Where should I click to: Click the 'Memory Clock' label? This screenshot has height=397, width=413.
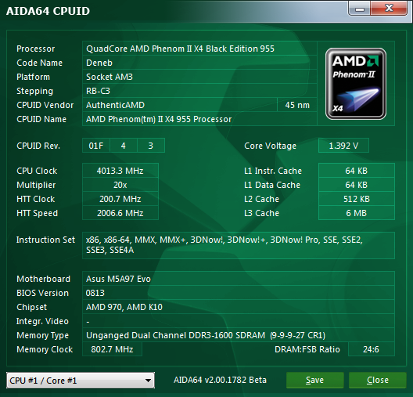[x=45, y=349]
